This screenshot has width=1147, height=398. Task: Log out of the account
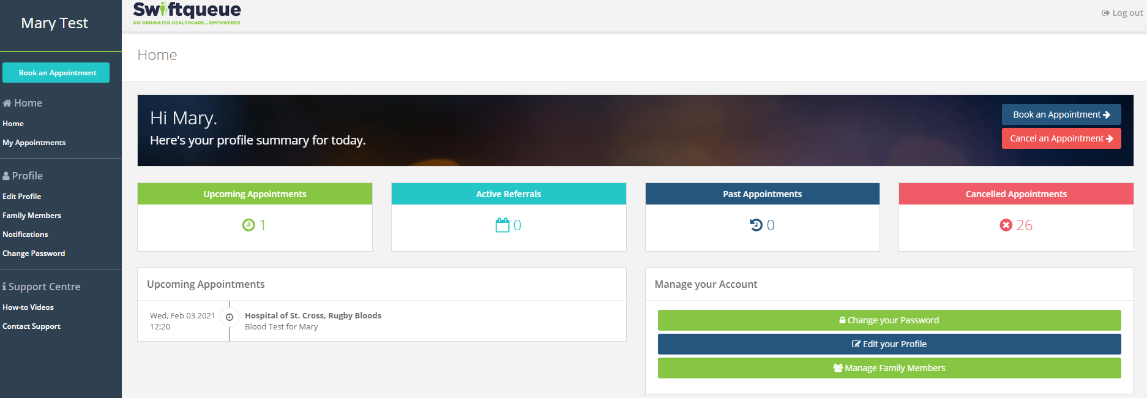(1123, 13)
